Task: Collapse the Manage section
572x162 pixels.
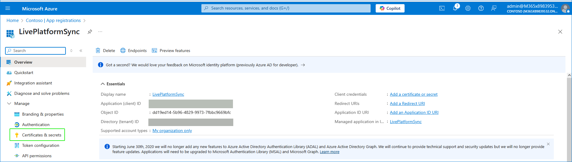Action: tap(9, 103)
